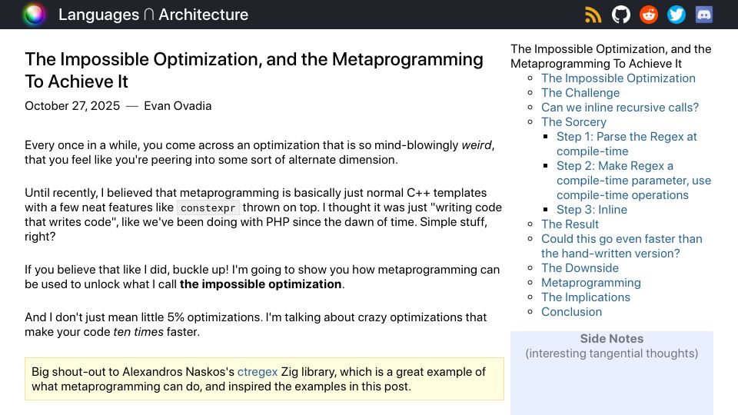Jump to Metaprogramming section

coord(590,282)
